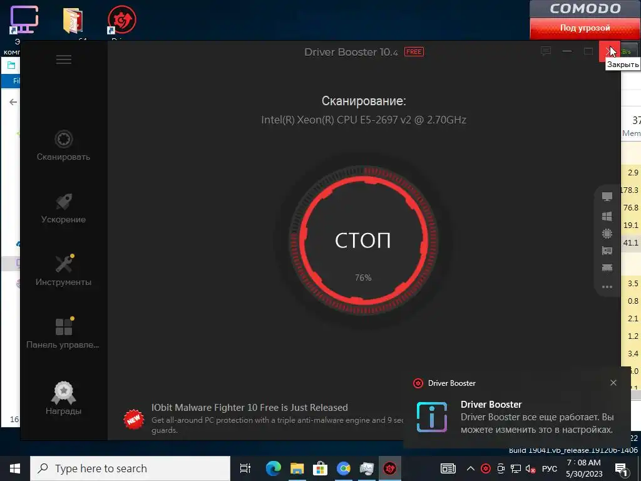This screenshot has width=641, height=481.
Task: Expand the three-dots more icon in device panel
Action: 607,287
